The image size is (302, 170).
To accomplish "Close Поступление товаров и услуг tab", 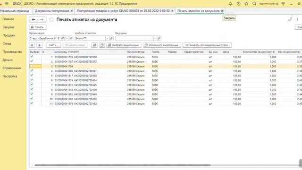I will coord(172,11).
